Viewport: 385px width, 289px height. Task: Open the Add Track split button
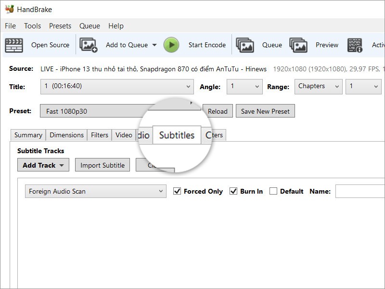click(43, 165)
